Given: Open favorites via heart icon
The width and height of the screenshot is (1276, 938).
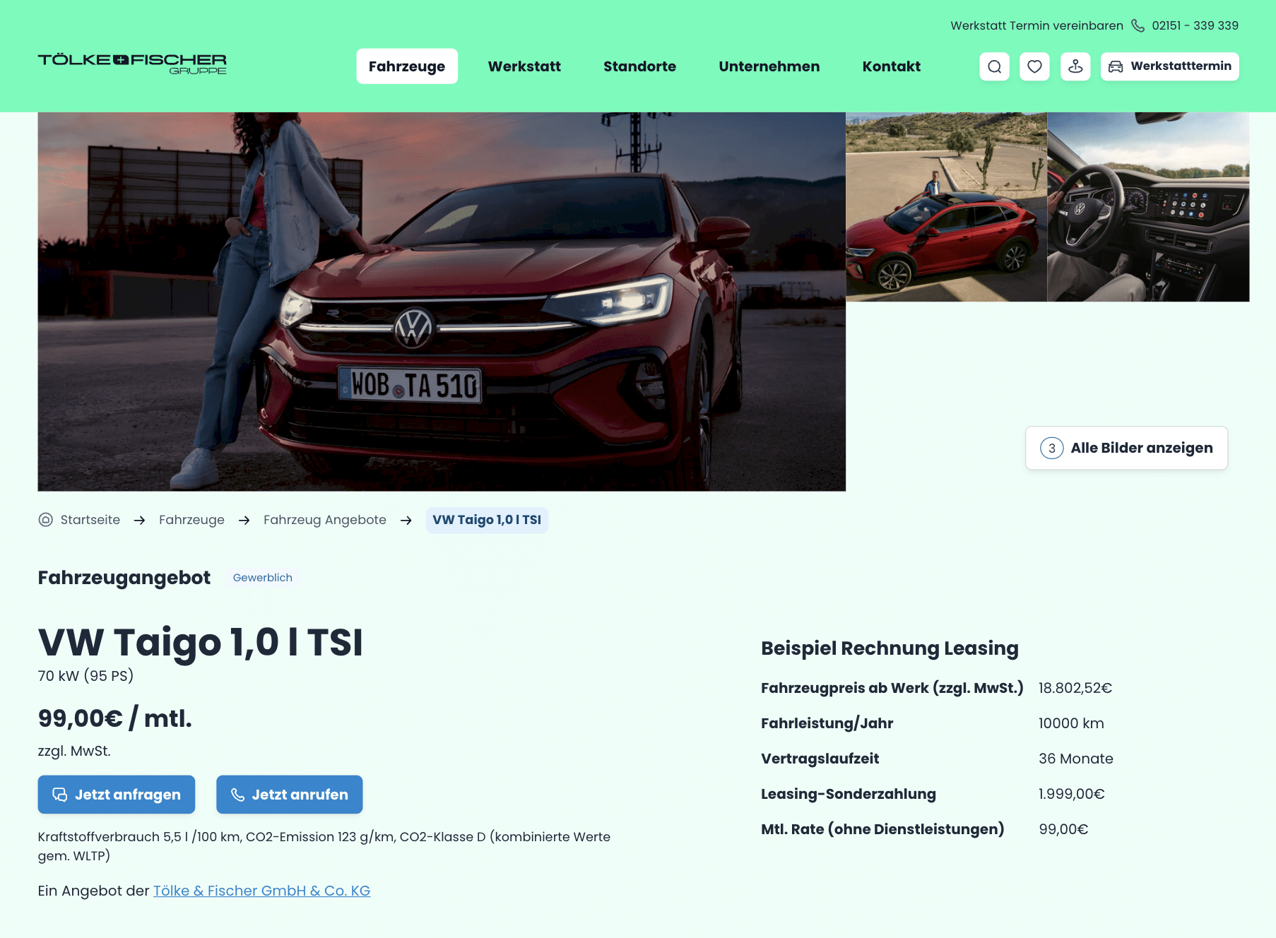Looking at the screenshot, I should (1034, 66).
